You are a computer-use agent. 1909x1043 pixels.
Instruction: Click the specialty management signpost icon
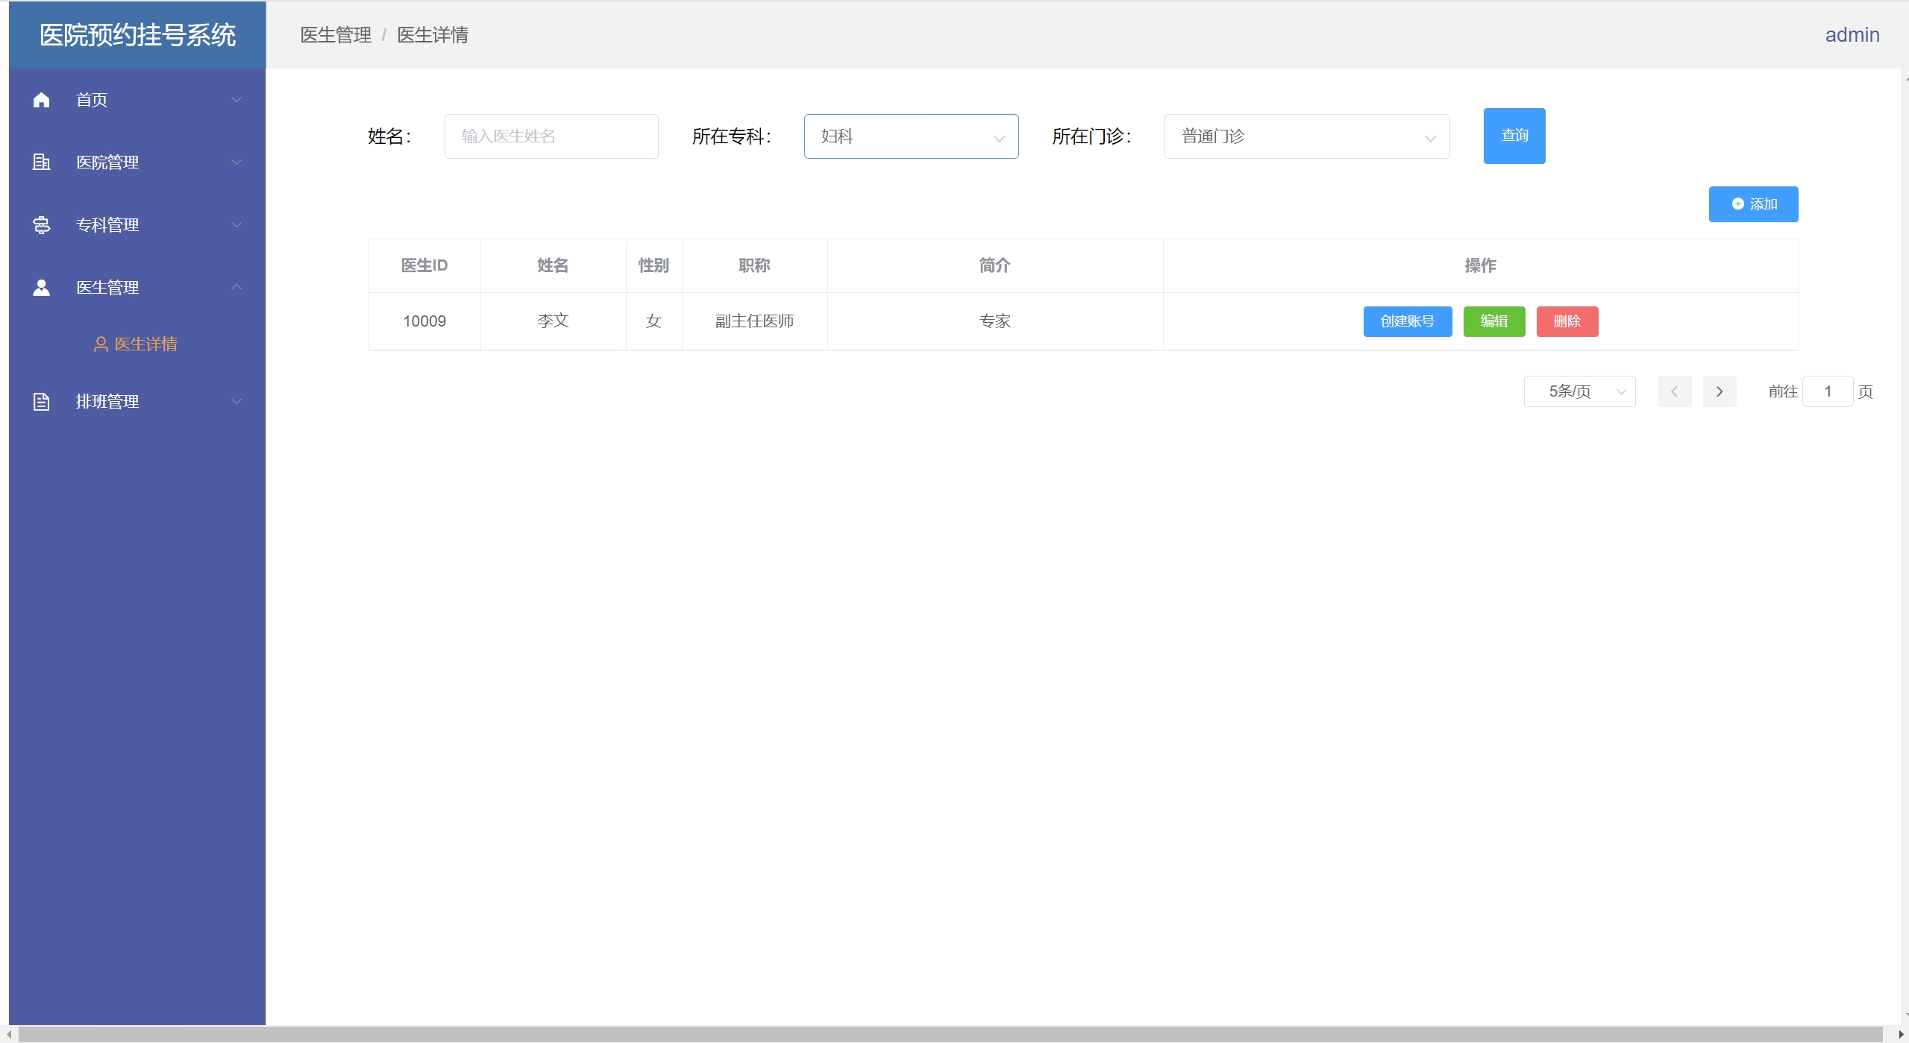pyautogui.click(x=42, y=224)
